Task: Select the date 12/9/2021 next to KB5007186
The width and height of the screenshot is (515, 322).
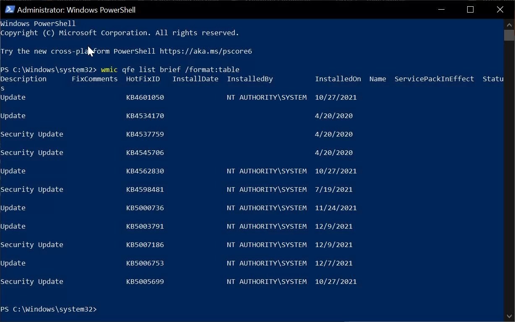Action: [x=333, y=245]
